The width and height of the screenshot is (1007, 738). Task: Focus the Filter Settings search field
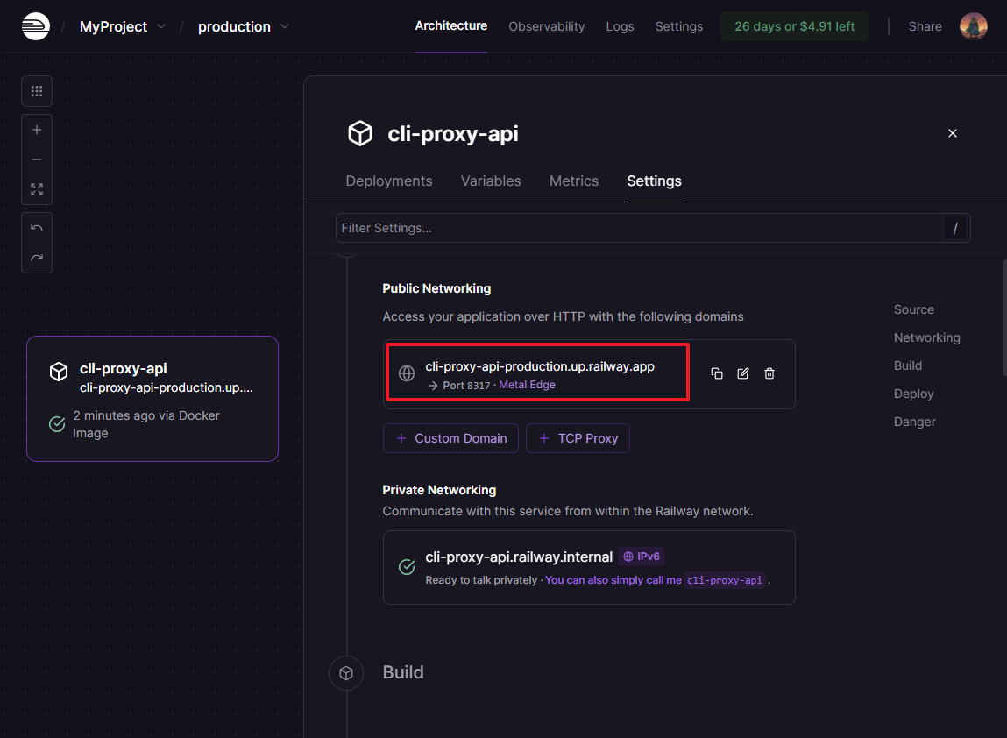tap(640, 228)
